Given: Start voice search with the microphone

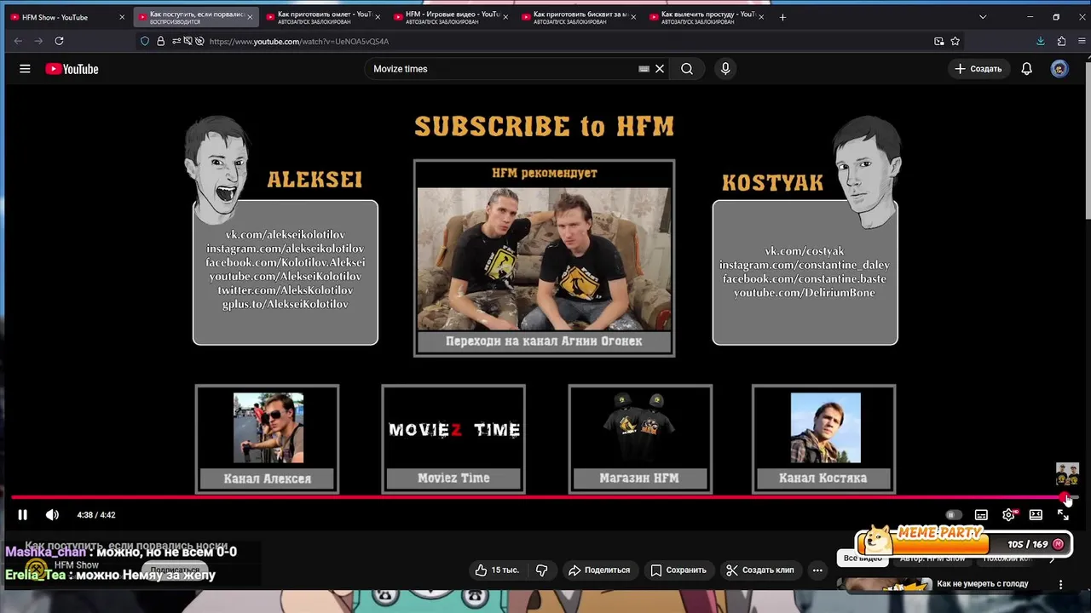Looking at the screenshot, I should 725,69.
